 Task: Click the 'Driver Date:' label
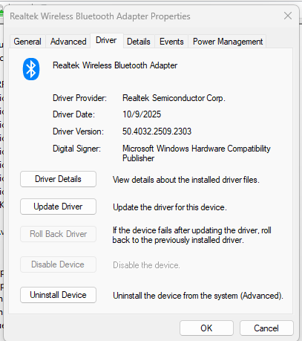[73, 114]
